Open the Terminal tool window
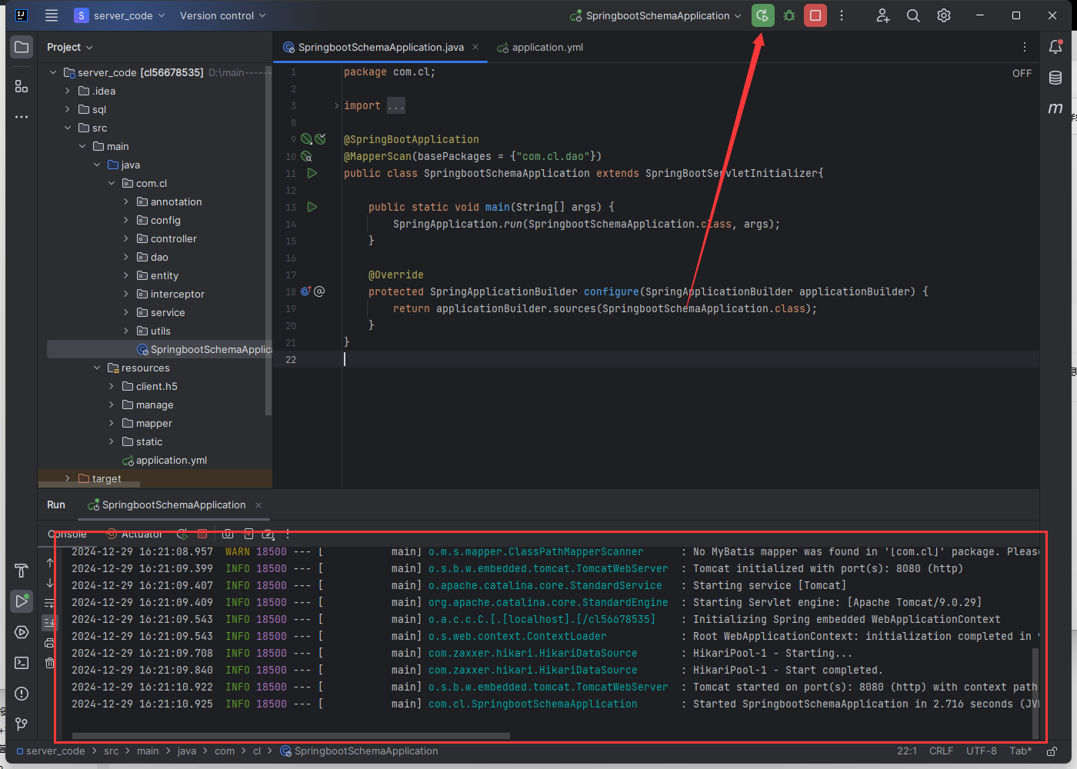This screenshot has width=1077, height=769. pyautogui.click(x=22, y=663)
